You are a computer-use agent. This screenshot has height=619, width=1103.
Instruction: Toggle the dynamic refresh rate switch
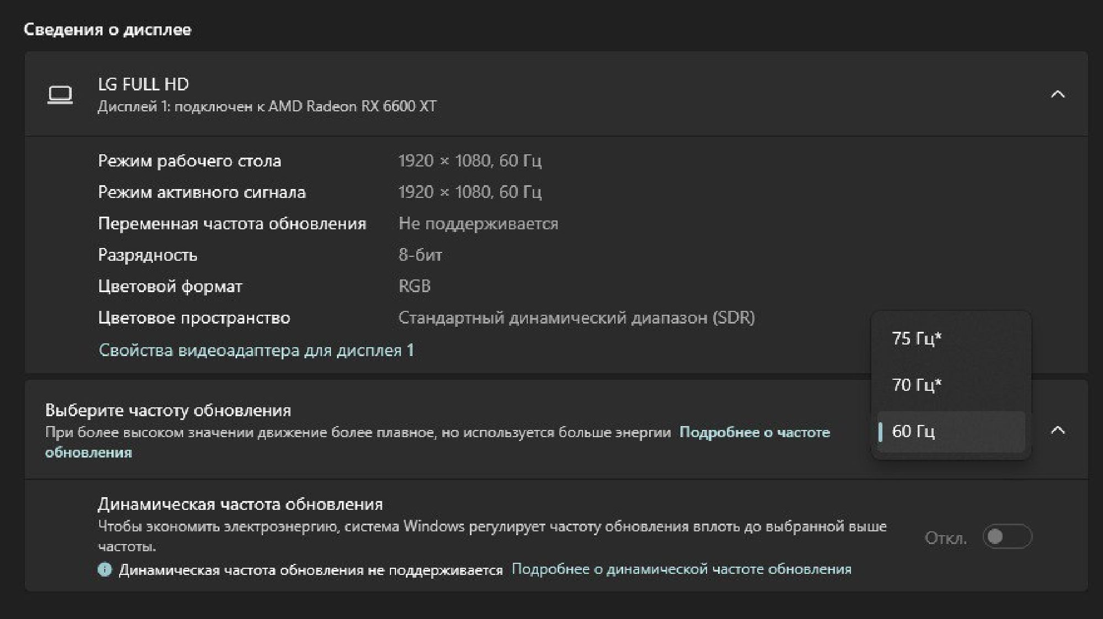[1006, 537]
